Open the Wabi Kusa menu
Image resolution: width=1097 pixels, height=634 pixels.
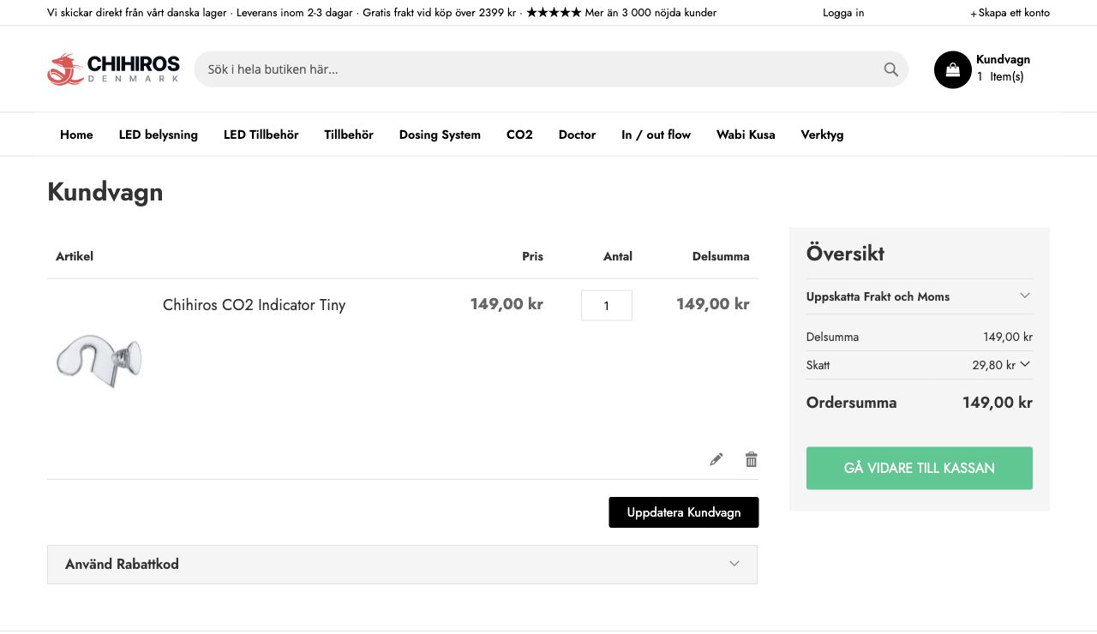(746, 135)
